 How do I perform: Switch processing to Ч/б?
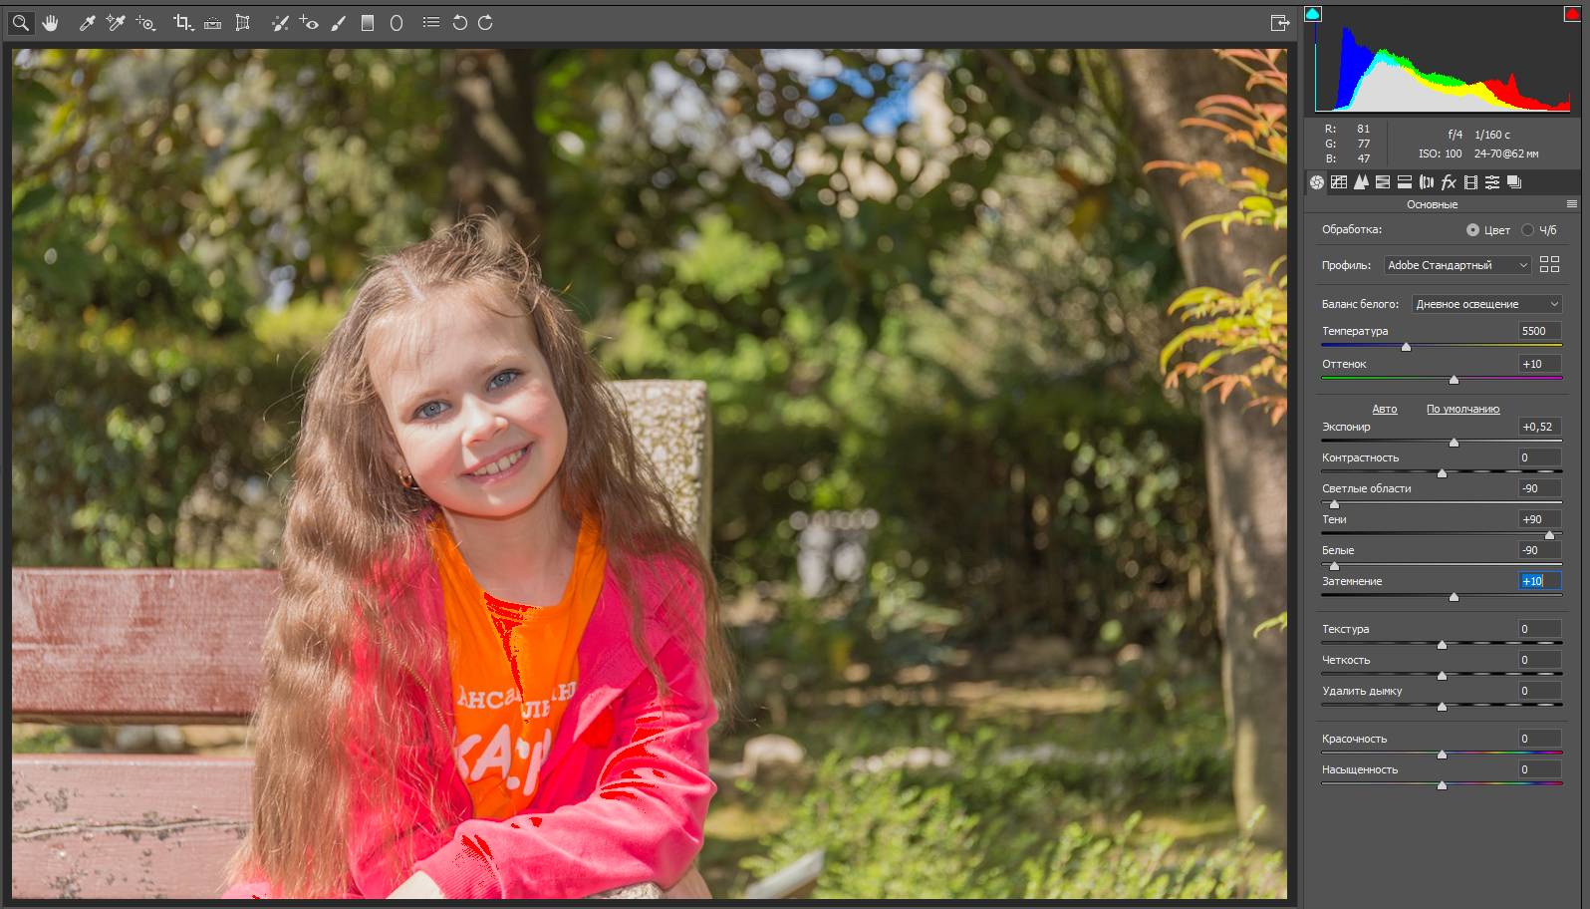1527,230
